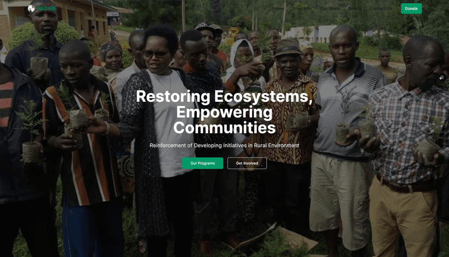The width and height of the screenshot is (449, 257).
Task: Open the floating widget icon at right edge
Action: tap(442, 77)
